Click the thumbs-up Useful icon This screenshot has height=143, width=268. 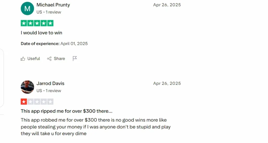tap(23, 59)
